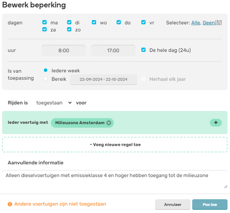
Task: Click the Geen select link
Action: tap(209, 23)
